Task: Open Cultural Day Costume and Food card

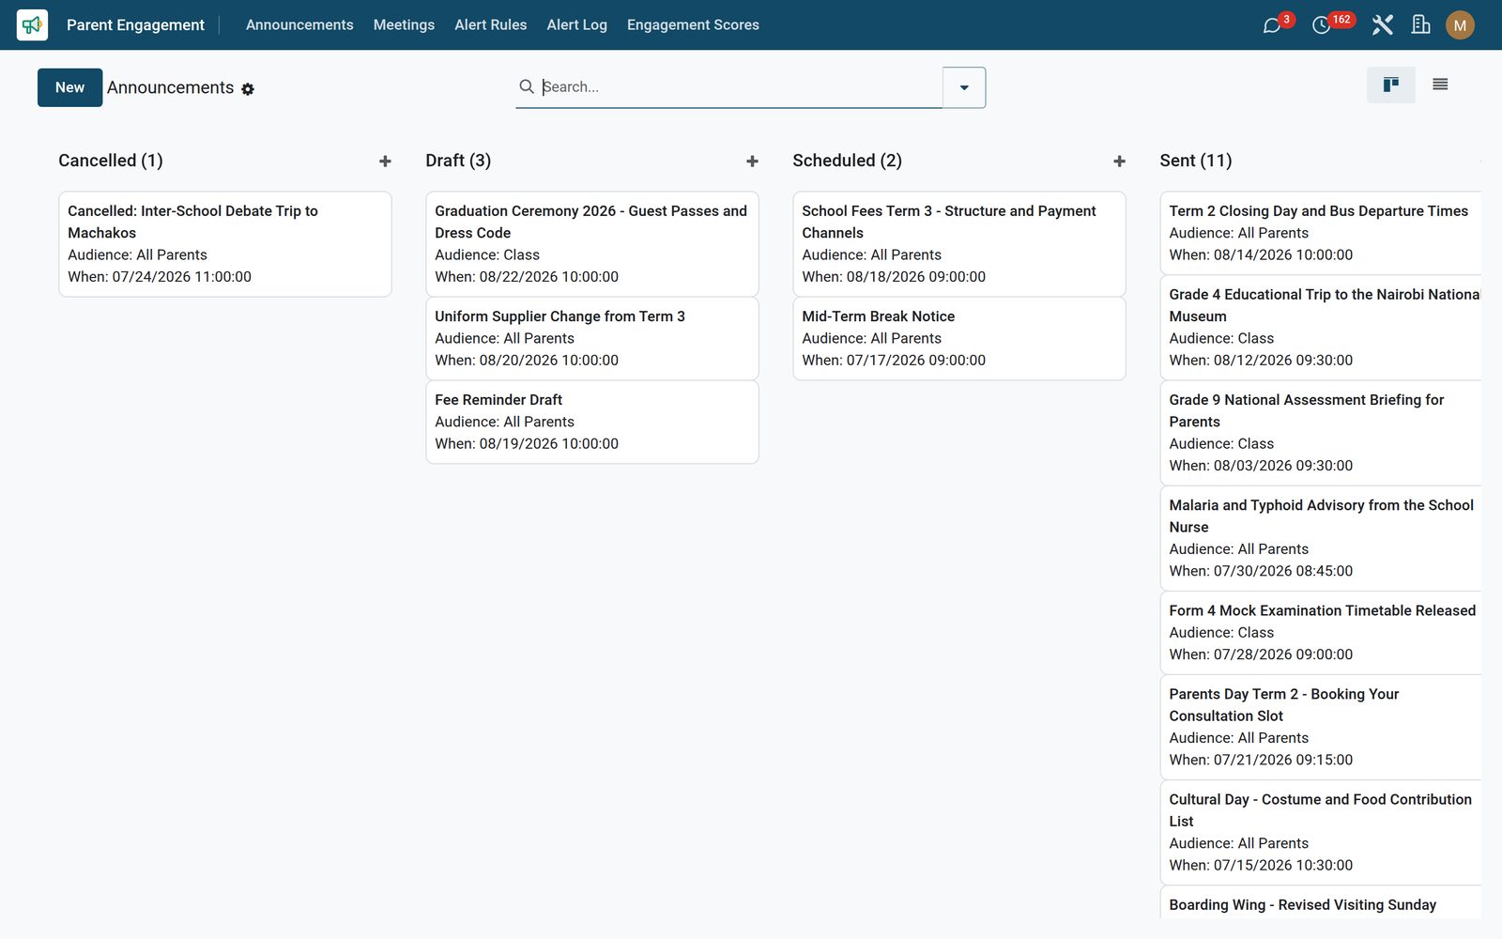Action: (1320, 832)
